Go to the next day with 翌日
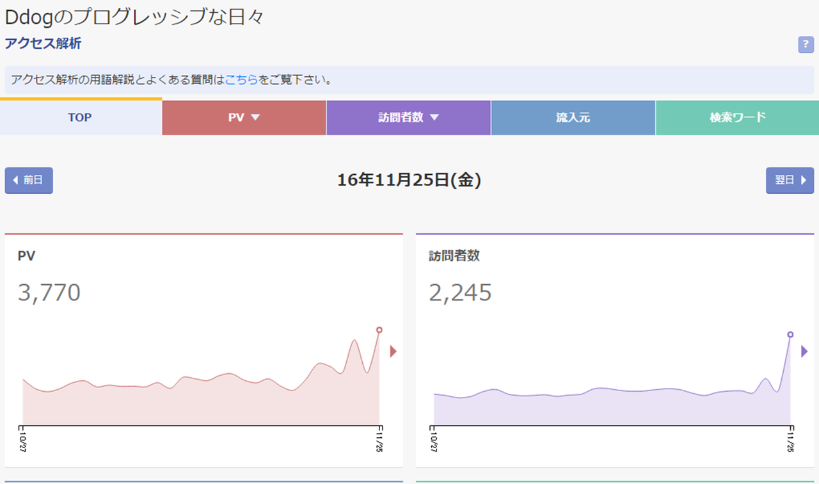 [x=790, y=180]
